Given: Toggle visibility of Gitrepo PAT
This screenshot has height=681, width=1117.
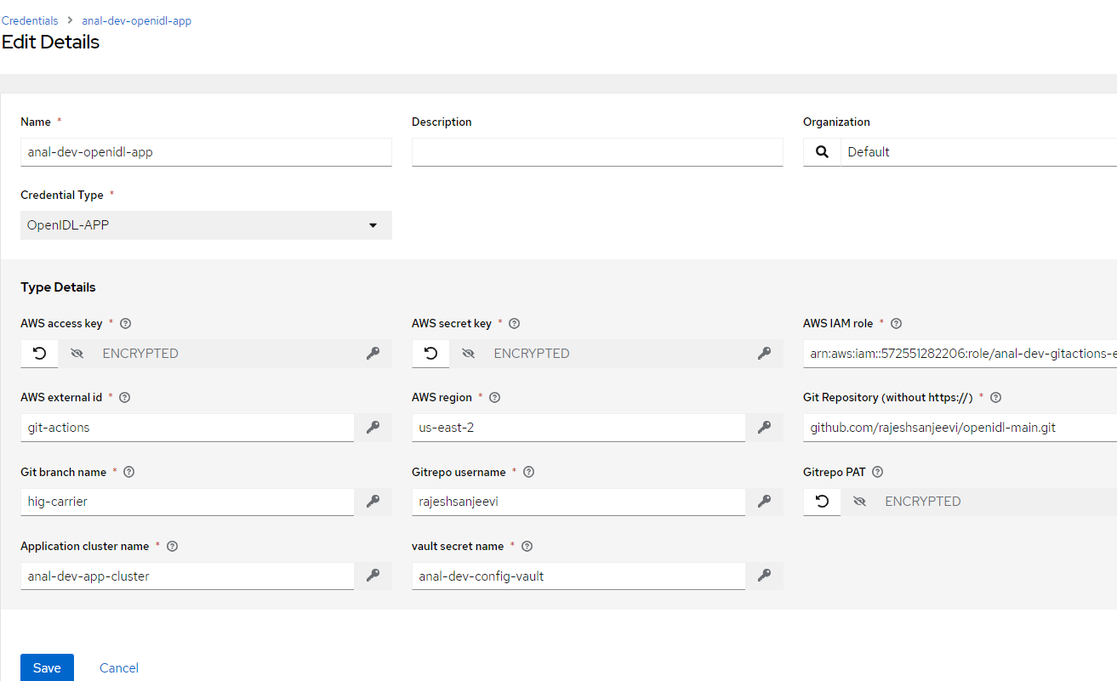Looking at the screenshot, I should tap(860, 502).
